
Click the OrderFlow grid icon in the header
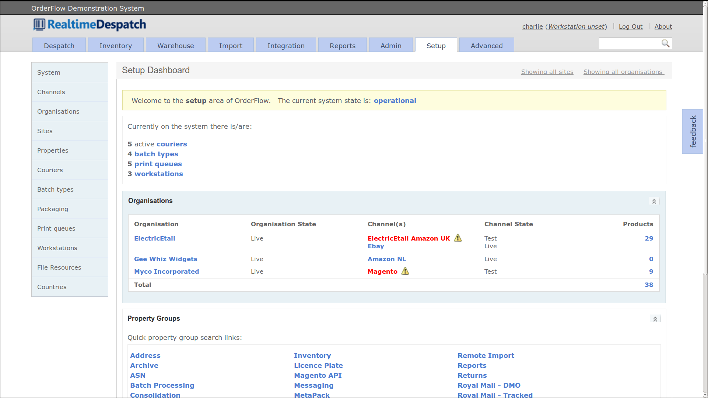[39, 24]
